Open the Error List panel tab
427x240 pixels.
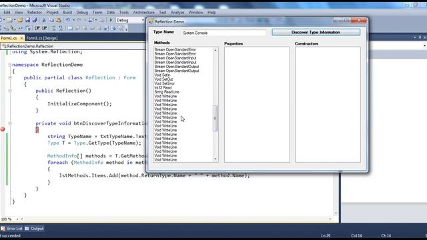[12, 229]
